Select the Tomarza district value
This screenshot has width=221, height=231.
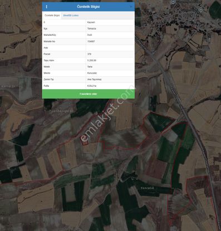(91, 28)
